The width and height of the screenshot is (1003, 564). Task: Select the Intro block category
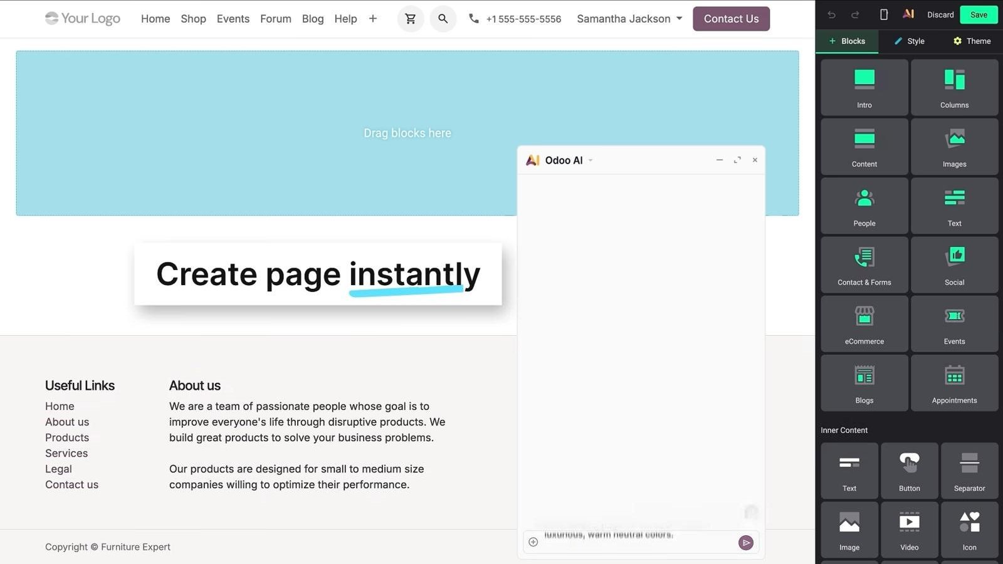coord(864,88)
